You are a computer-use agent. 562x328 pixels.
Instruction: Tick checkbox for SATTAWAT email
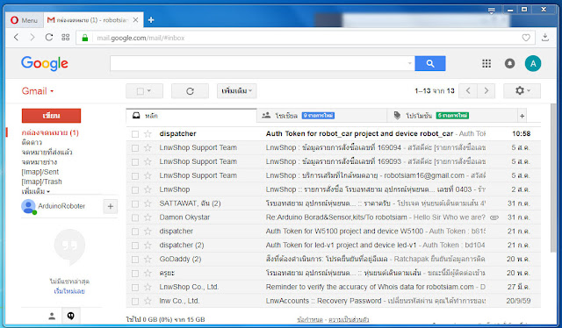(135, 203)
